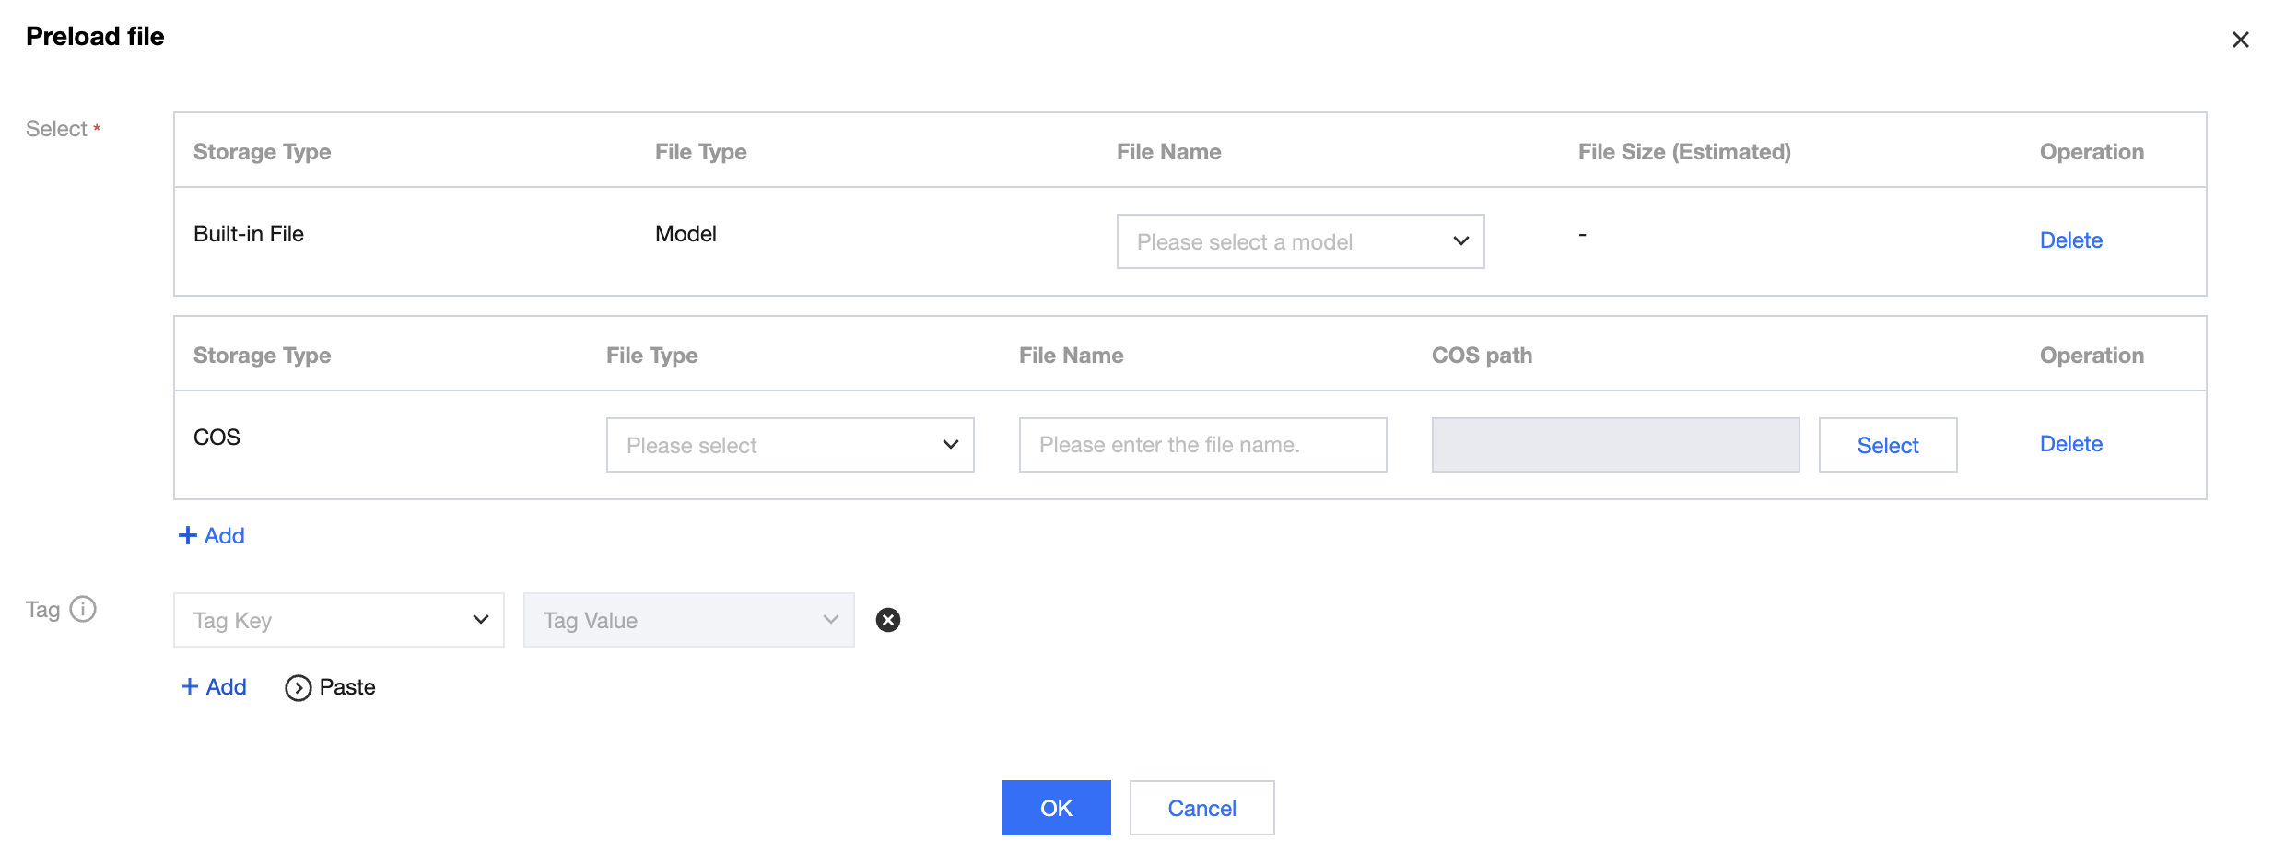The width and height of the screenshot is (2274, 853).
Task: Confirm with the OK button
Action: [x=1056, y=808]
